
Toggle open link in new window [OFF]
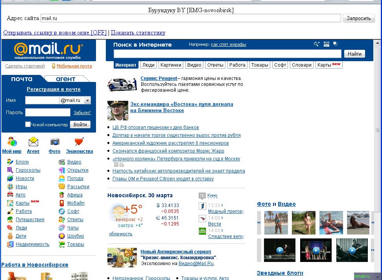55,33
